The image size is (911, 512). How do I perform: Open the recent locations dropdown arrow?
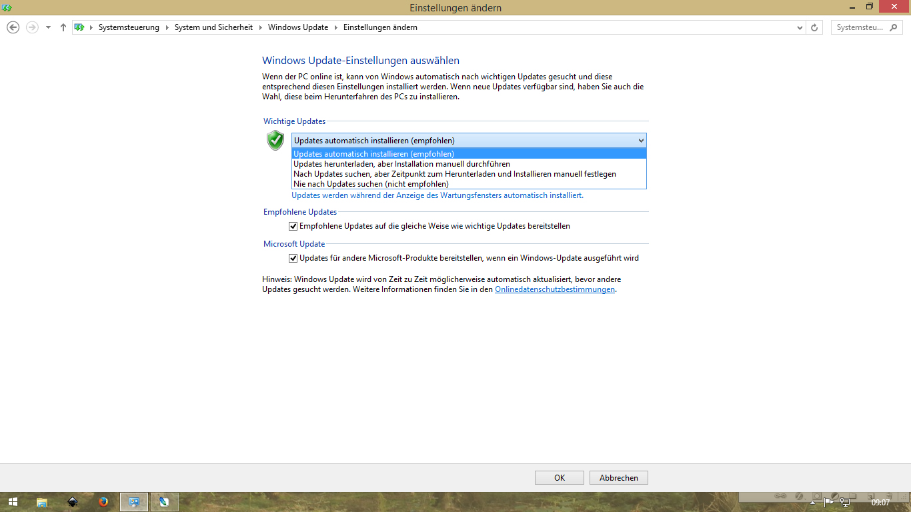pyautogui.click(x=48, y=27)
